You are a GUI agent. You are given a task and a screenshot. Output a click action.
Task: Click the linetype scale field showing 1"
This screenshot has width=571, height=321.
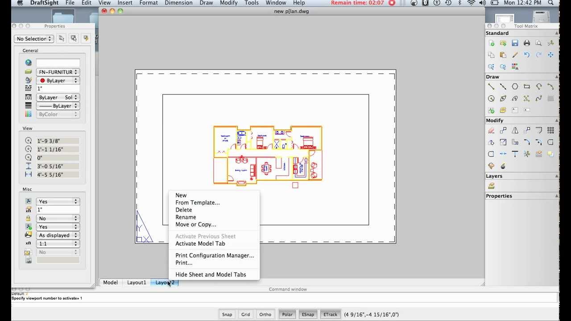(x=58, y=89)
